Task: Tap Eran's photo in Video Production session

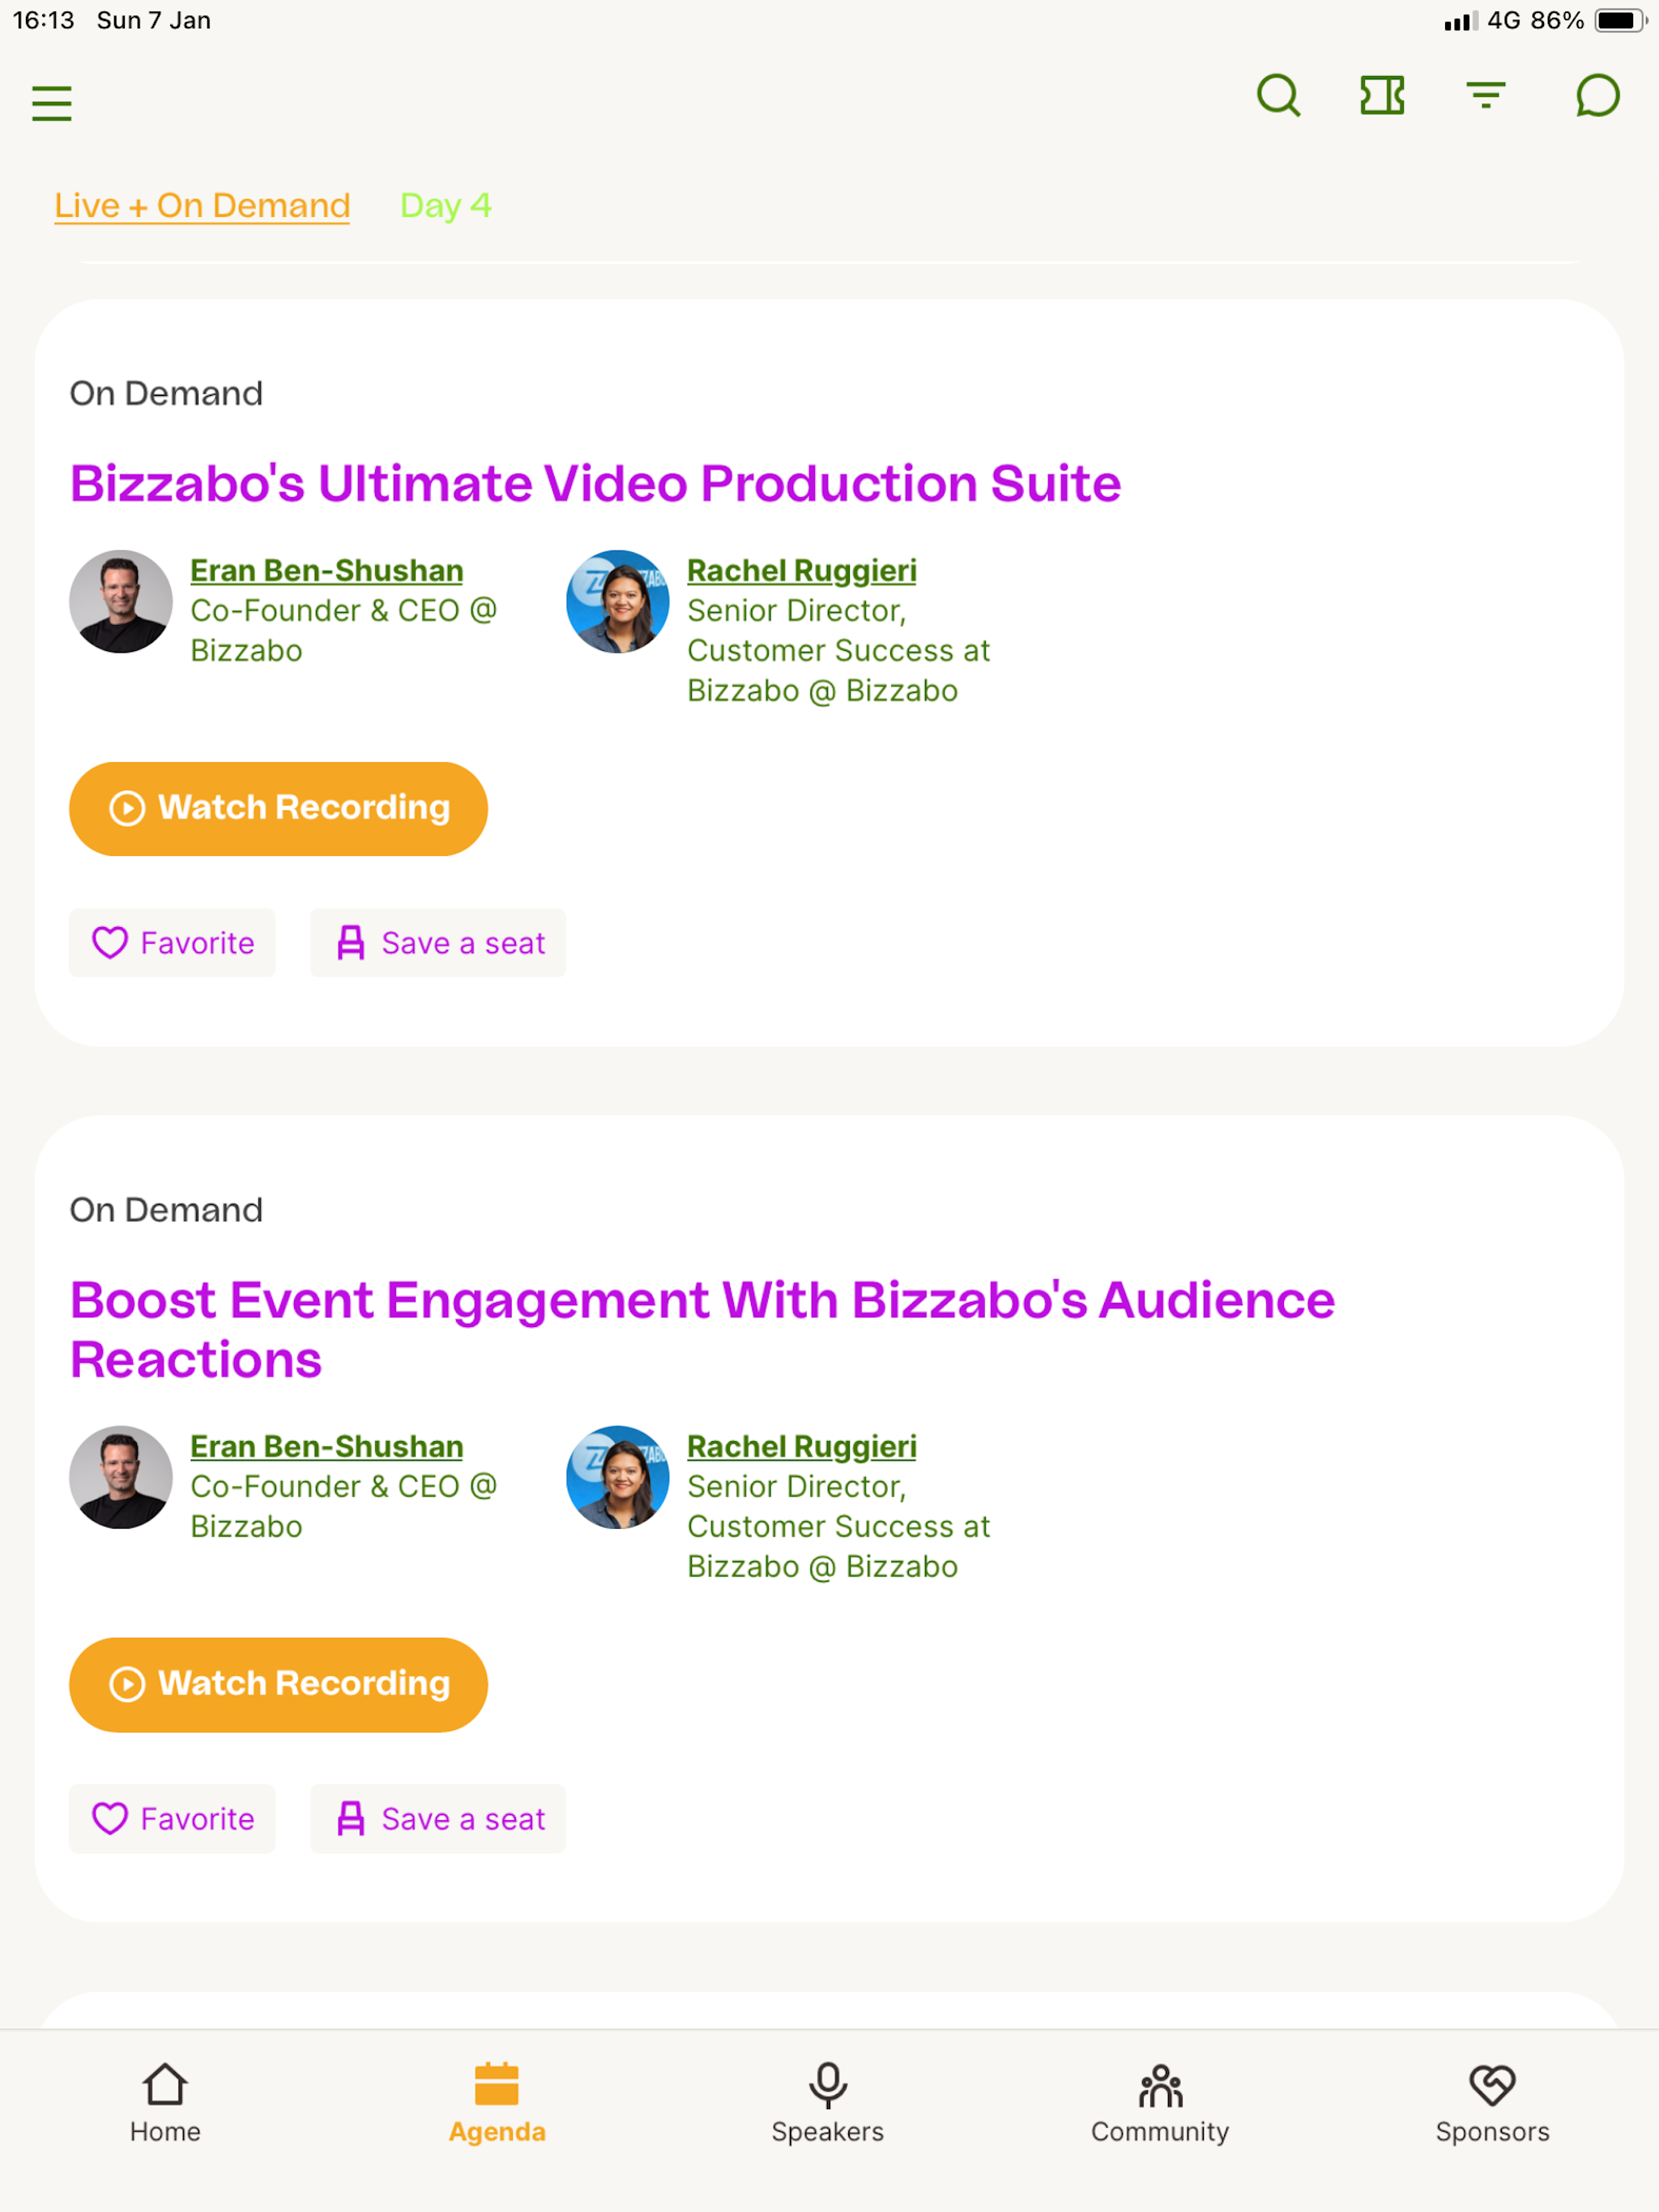Action: pos(121,602)
